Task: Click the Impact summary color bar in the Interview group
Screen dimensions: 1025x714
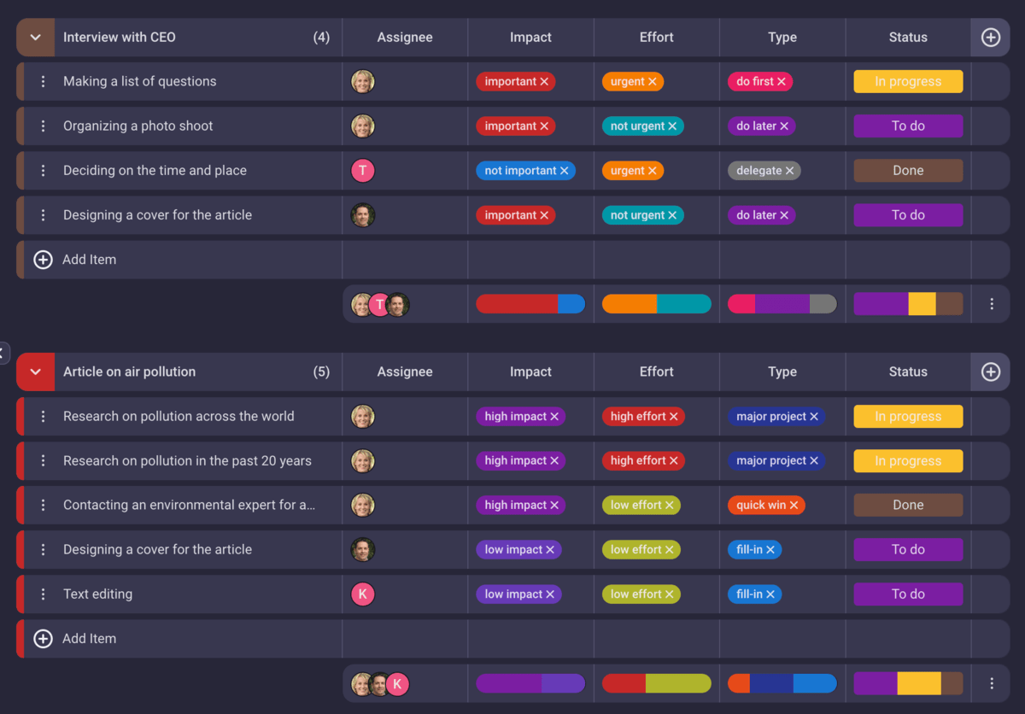Action: click(x=530, y=303)
